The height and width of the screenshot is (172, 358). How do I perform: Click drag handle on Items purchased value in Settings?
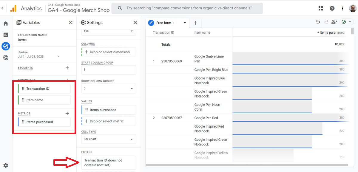click(x=87, y=110)
